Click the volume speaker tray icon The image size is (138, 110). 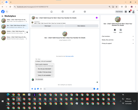tap(123, 103)
